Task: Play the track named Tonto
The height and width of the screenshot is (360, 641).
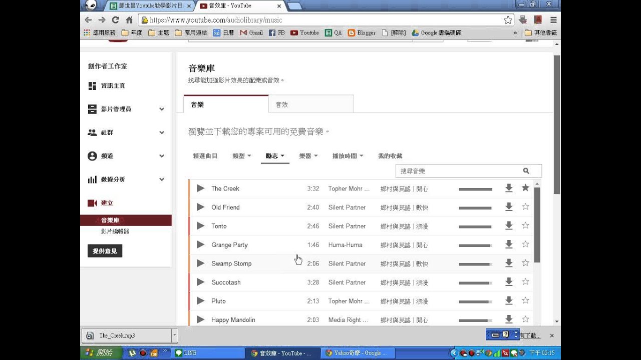Action: coord(200,226)
